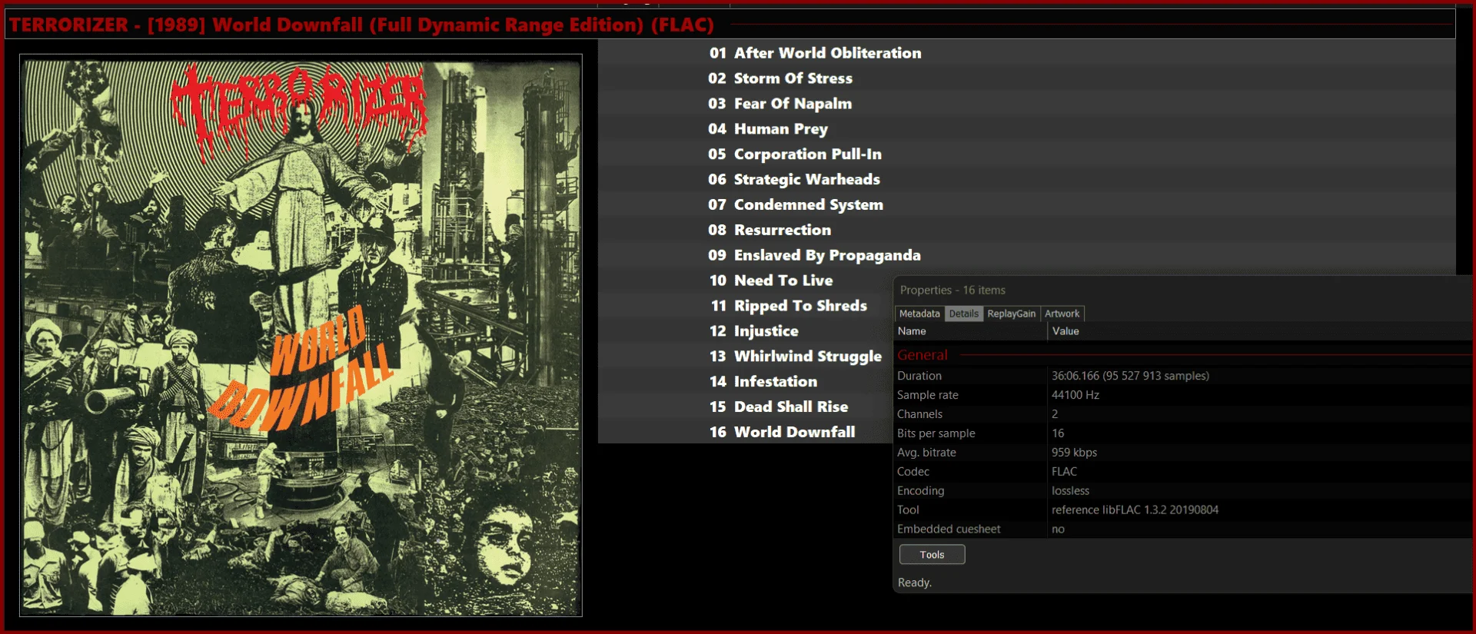Select track 15 Dead Shall Rise
The height and width of the screenshot is (634, 1476).
(x=745, y=407)
